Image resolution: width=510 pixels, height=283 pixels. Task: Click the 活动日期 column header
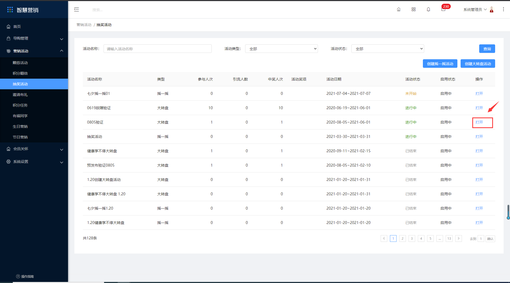pos(334,79)
